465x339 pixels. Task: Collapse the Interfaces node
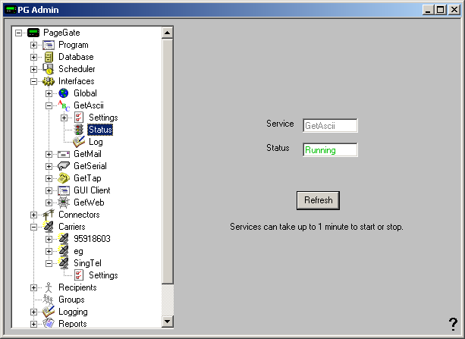tap(34, 81)
